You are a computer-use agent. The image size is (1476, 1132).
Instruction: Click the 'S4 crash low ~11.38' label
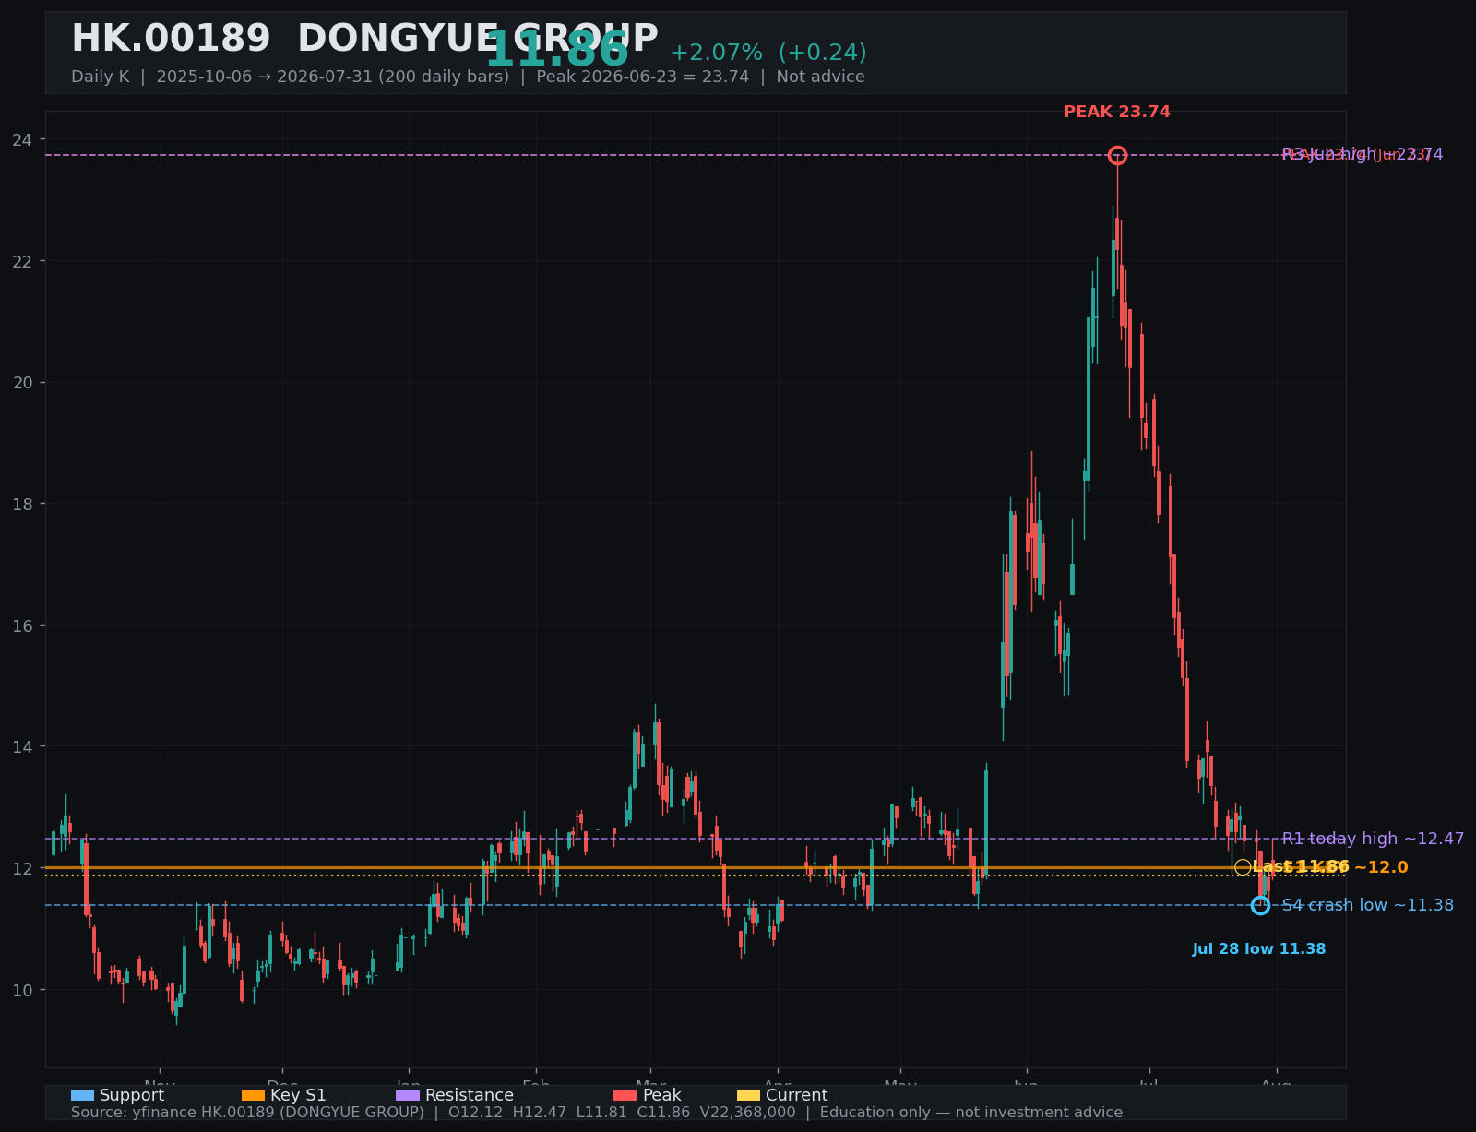click(1367, 905)
